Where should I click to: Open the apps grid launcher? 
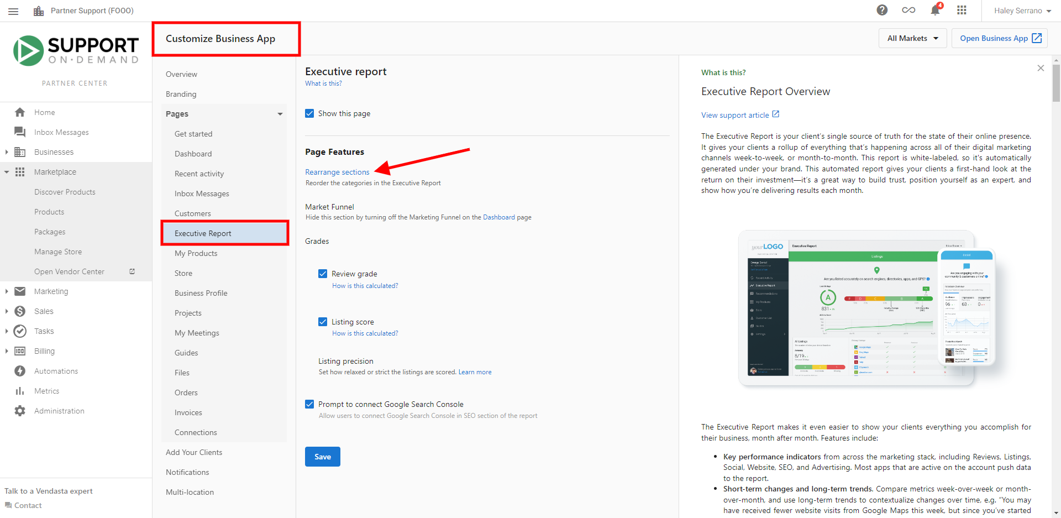pyautogui.click(x=962, y=10)
